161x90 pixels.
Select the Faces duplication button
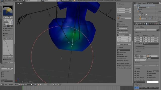tap(151, 88)
